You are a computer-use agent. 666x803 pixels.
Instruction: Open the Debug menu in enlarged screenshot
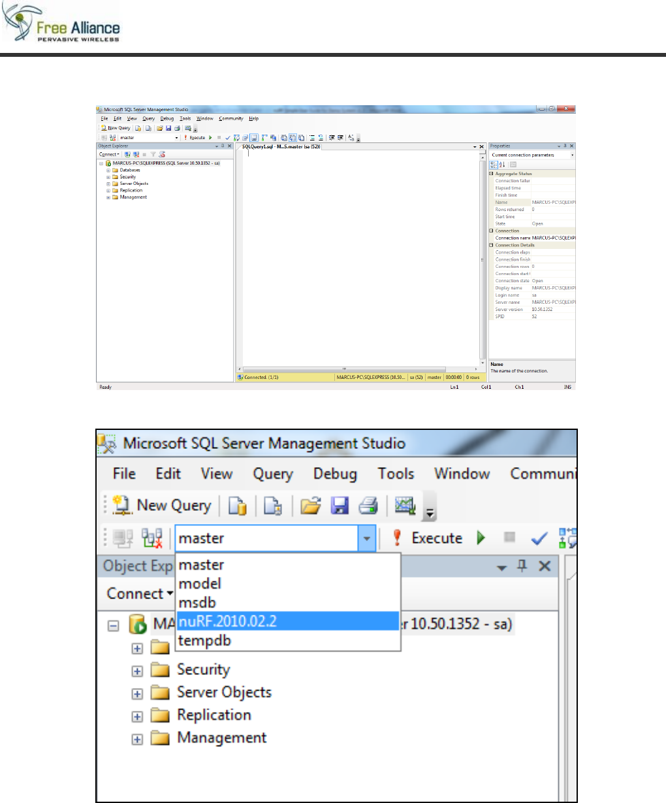[x=335, y=474]
